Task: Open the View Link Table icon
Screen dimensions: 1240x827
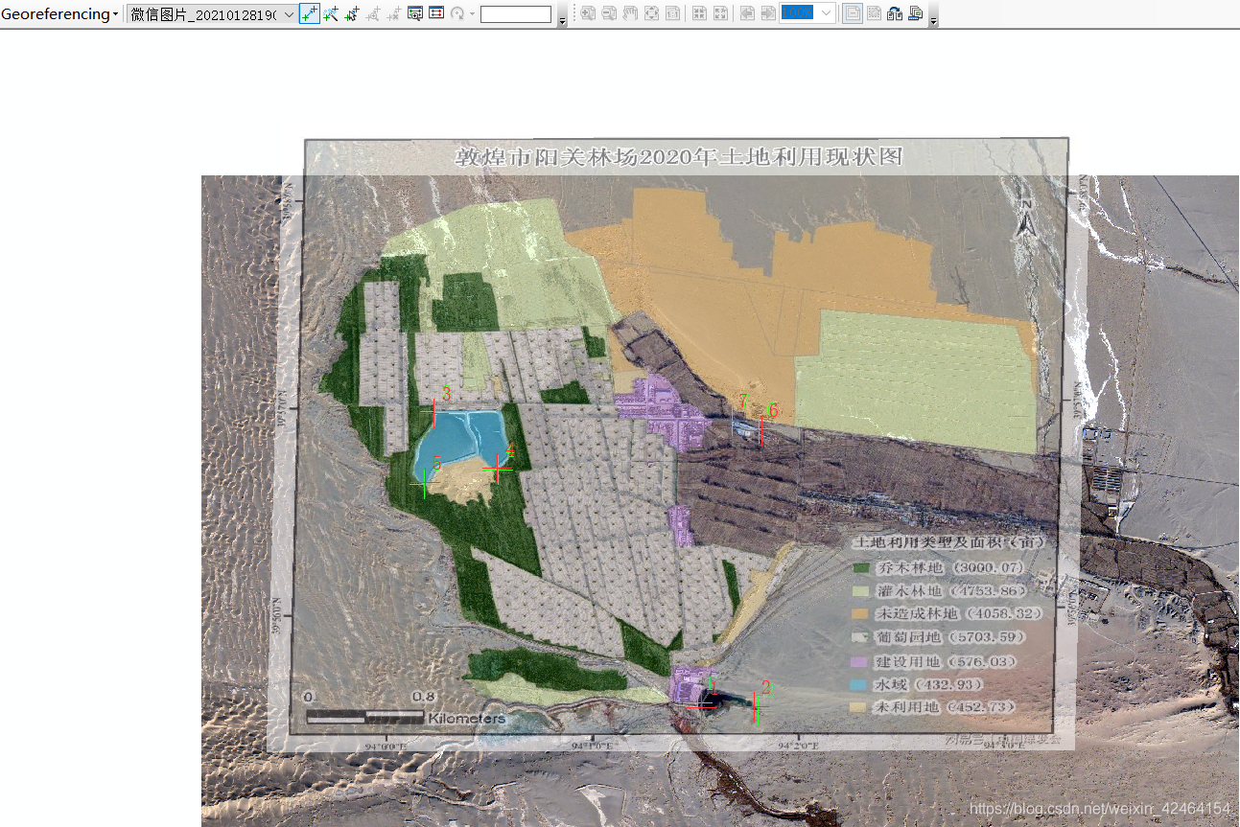Action: point(436,13)
